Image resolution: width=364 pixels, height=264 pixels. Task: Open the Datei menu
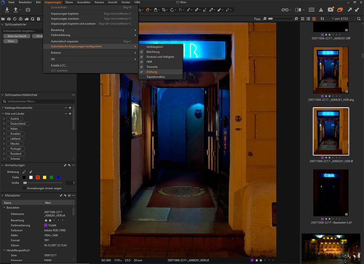click(11, 2)
